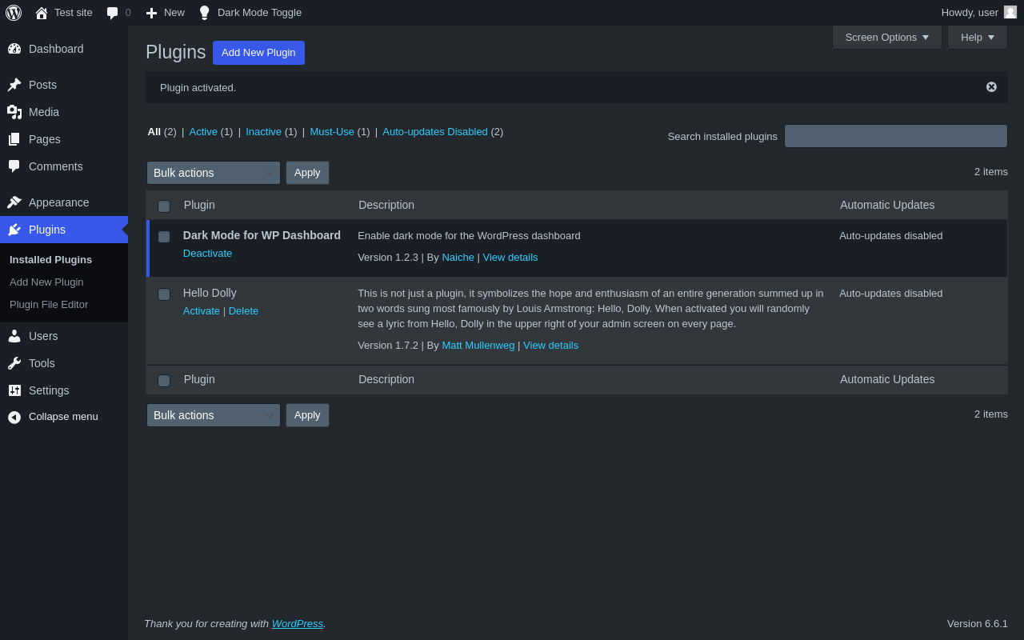
Task: Open the bottom Bulk actions dropdown
Action: [214, 415]
